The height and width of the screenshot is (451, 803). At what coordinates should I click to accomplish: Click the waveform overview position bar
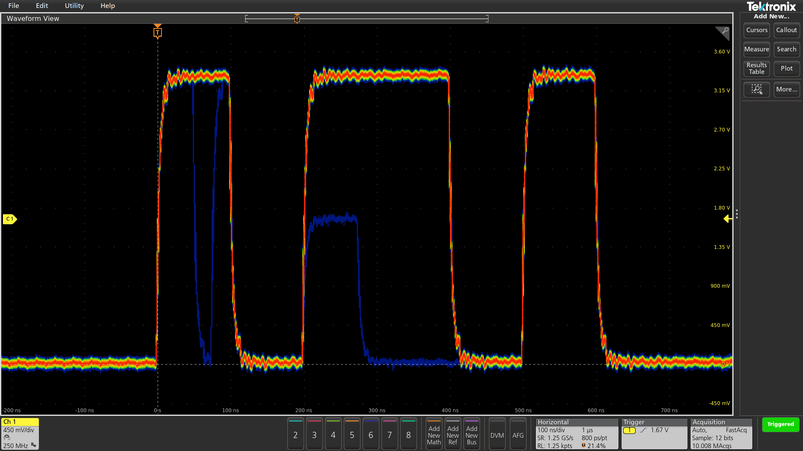coord(366,19)
